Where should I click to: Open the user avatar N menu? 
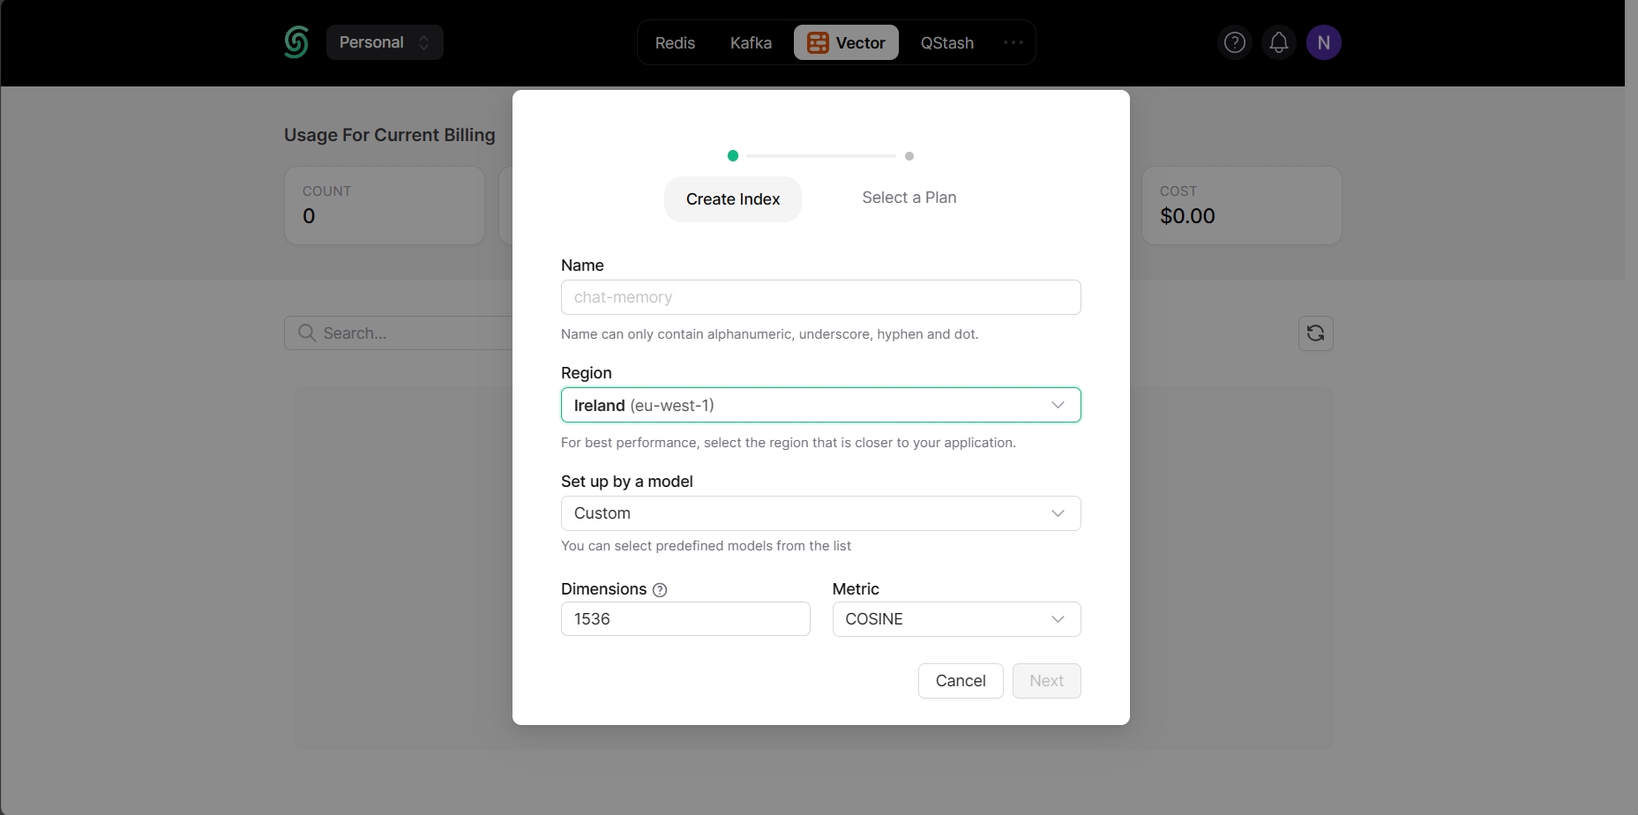point(1323,42)
